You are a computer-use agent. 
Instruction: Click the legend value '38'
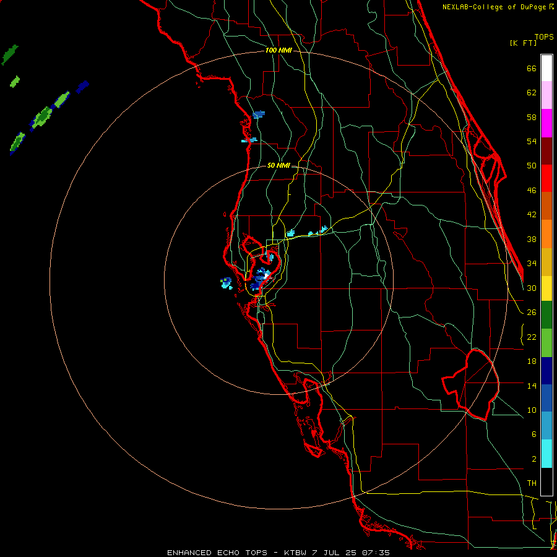532,240
